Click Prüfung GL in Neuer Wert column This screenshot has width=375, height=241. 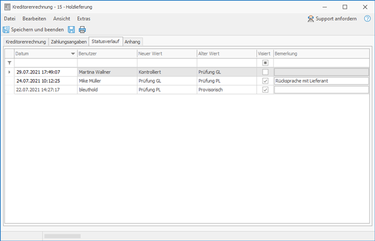click(167, 81)
